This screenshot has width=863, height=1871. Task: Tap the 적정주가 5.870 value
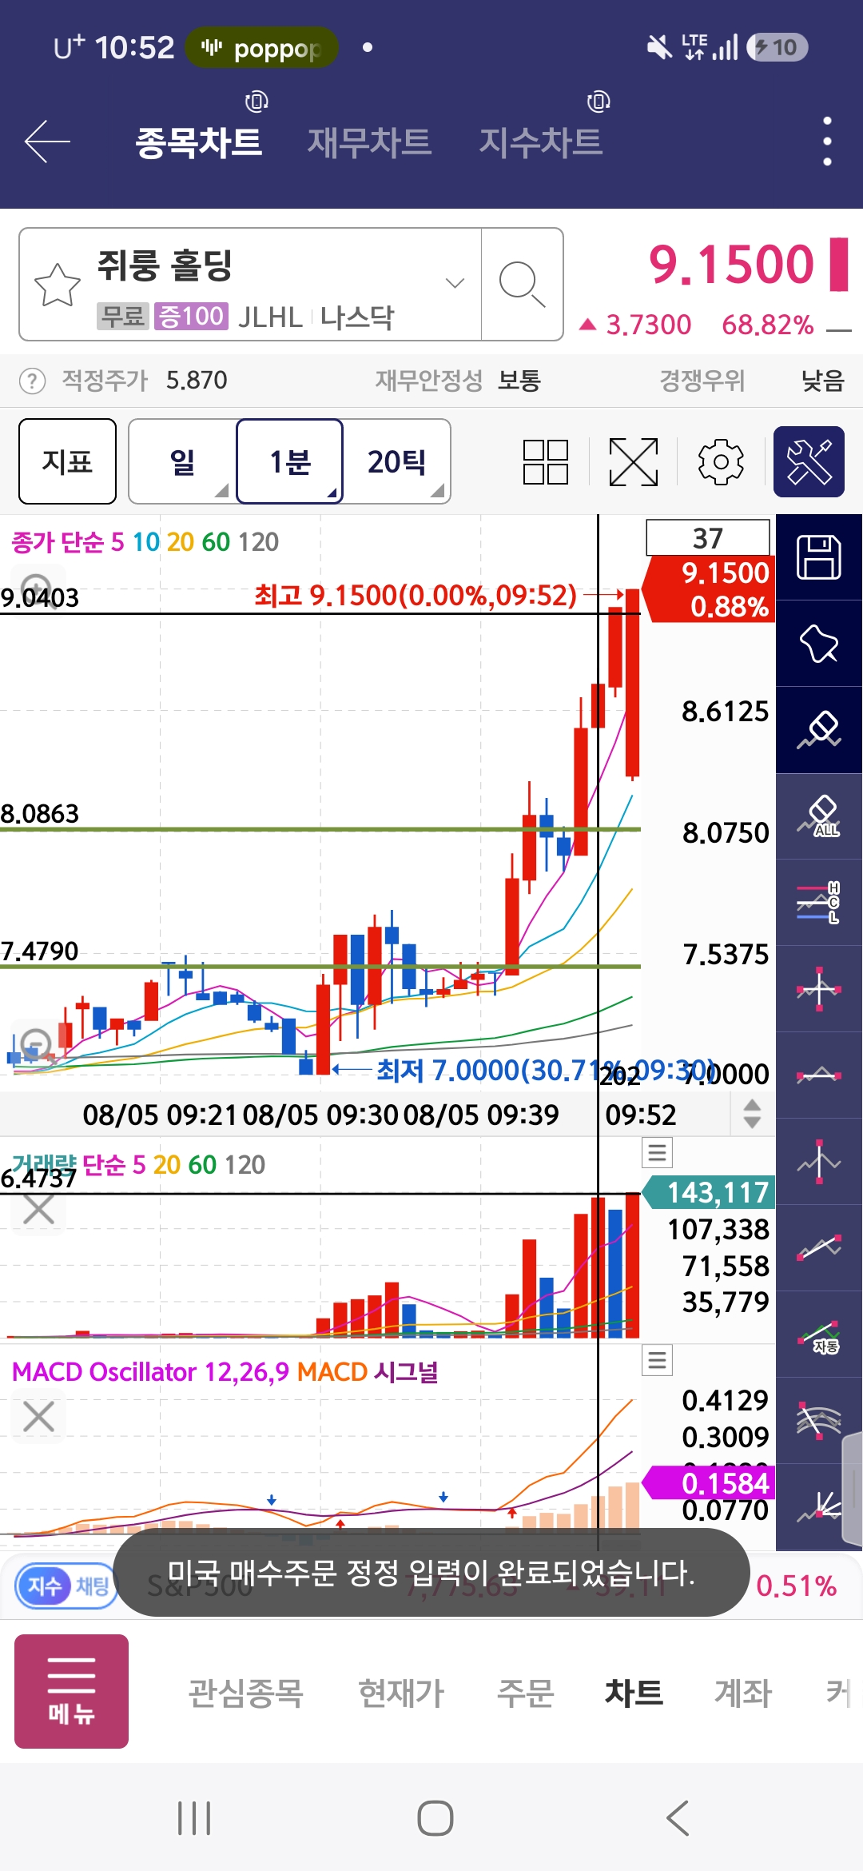click(197, 381)
